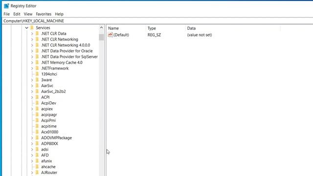Click the (value not set) data cell

pos(200,35)
